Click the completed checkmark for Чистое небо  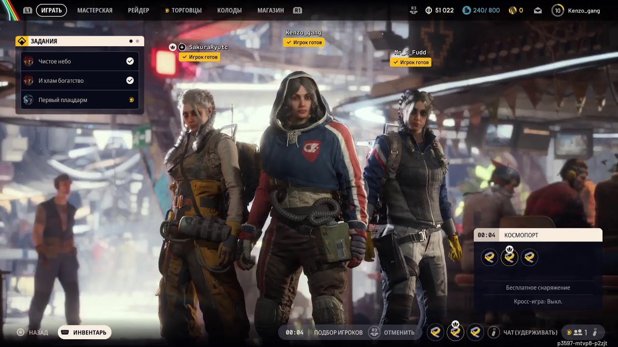tap(130, 61)
